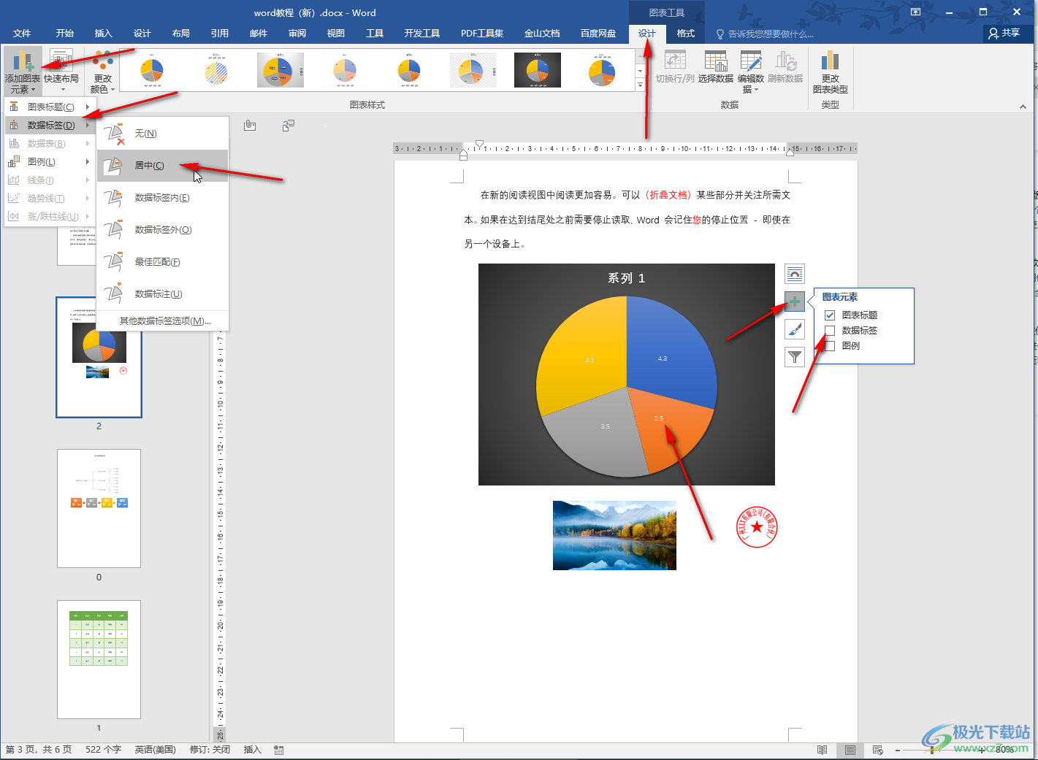The width and height of the screenshot is (1038, 760).
Task: Click the Tell Me search box
Action: (x=765, y=34)
